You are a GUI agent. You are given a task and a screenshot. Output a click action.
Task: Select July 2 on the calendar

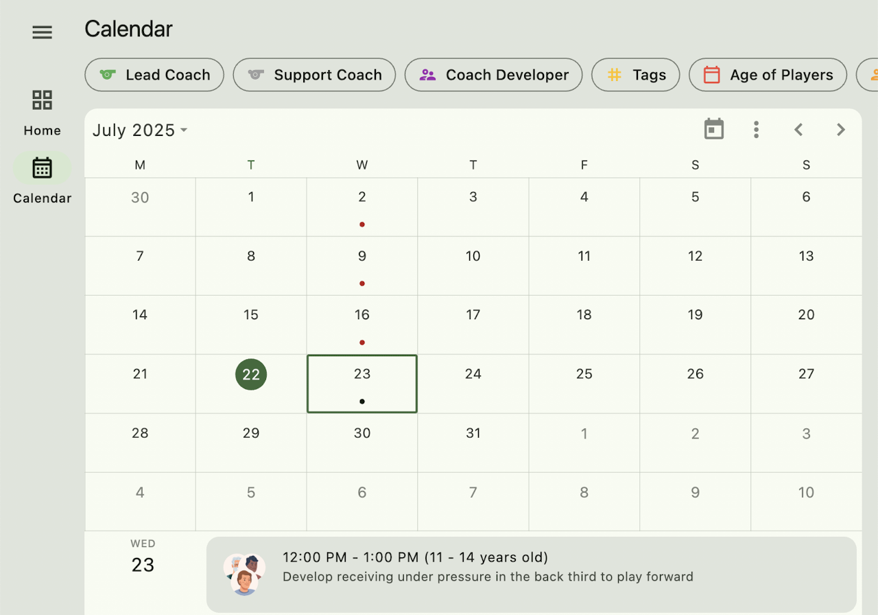pos(362,207)
